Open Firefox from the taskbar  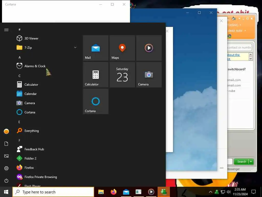113,192
